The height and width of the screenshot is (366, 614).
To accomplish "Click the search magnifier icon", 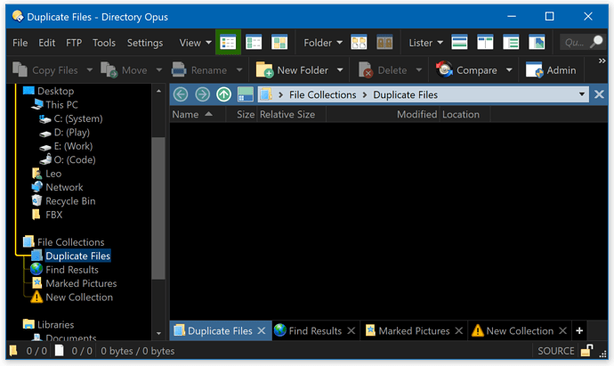I will 597,42.
